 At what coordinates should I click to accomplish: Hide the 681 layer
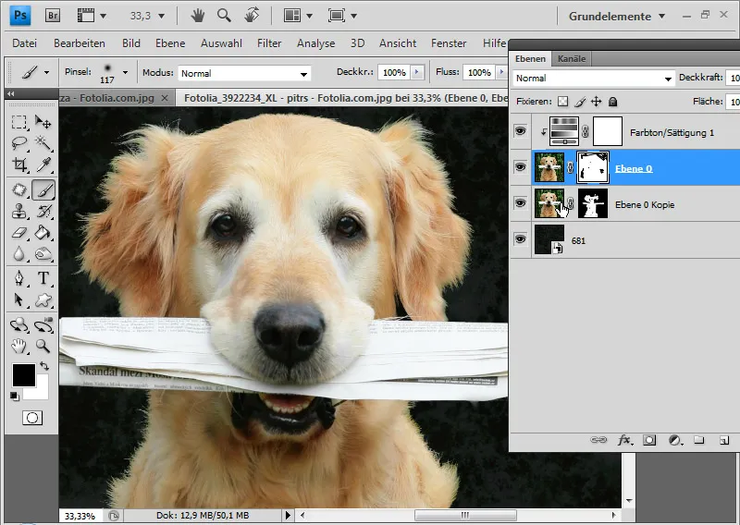pyautogui.click(x=520, y=239)
